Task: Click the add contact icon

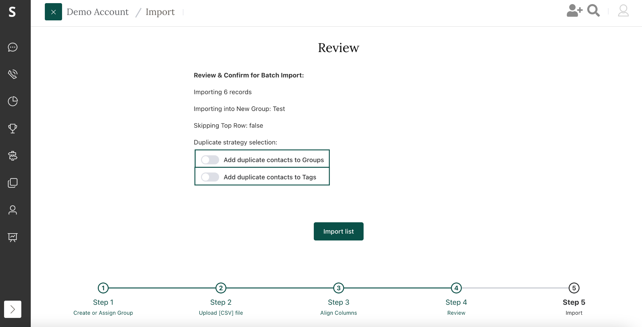Action: pyautogui.click(x=574, y=11)
